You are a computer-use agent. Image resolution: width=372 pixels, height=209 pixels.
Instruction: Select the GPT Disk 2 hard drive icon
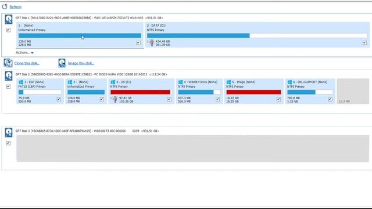[9, 76]
